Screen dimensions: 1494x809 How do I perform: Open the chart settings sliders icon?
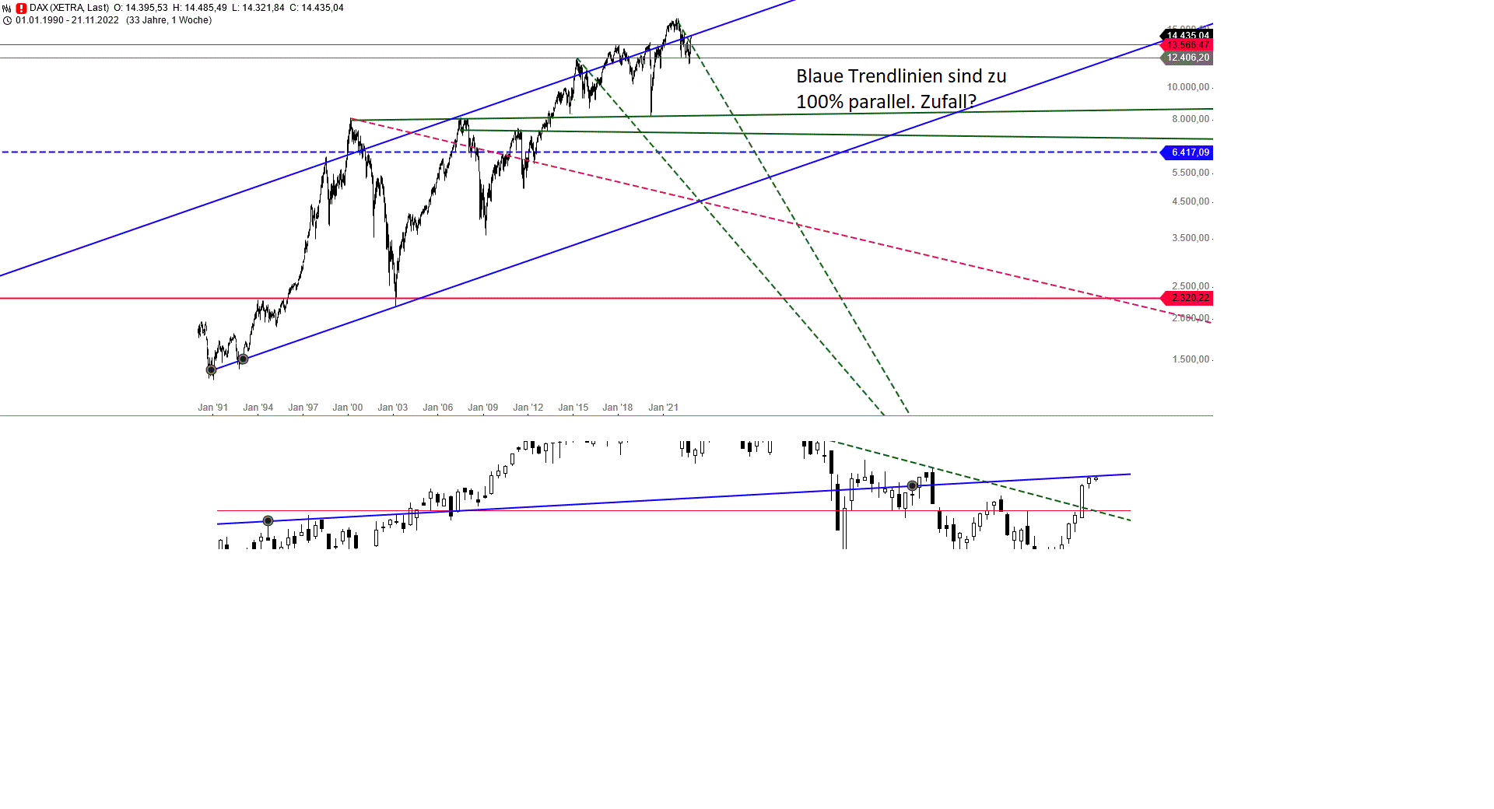(x=7, y=8)
